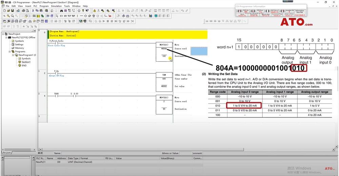This screenshot has height=176, width=339.
Task: Click the Undo toolbar icon
Action: pyautogui.click(x=52, y=10)
